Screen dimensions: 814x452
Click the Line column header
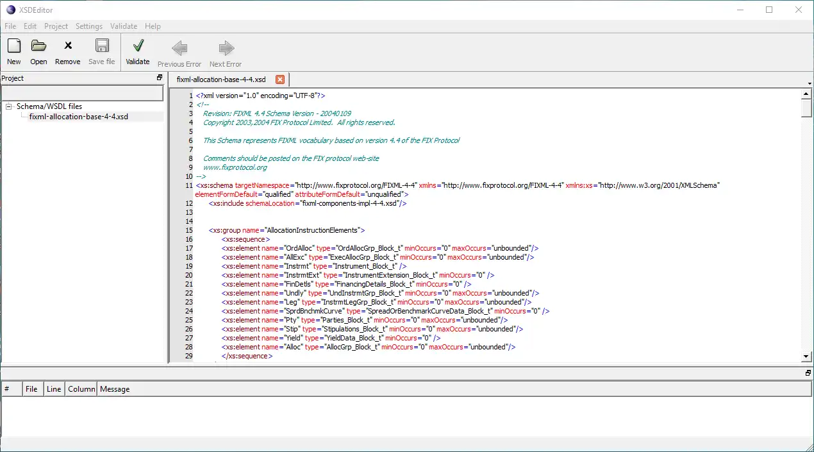click(54, 389)
